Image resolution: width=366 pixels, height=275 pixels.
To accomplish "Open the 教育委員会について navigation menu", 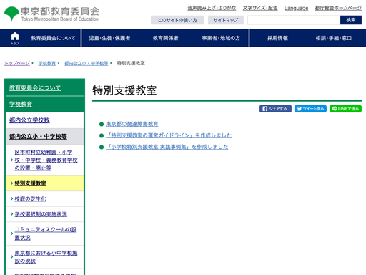I will click(53, 38).
